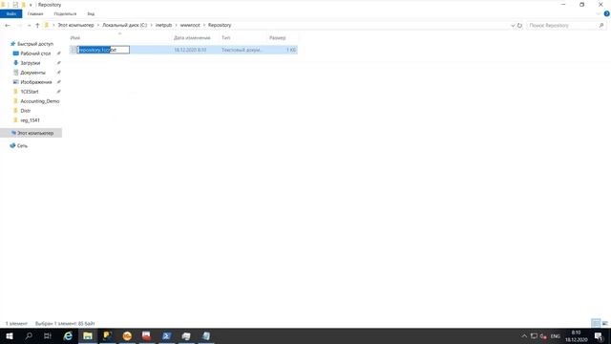Viewport: 611px width, 344px height.
Task: Sort by Дата изменения column
Action: pyautogui.click(x=192, y=38)
